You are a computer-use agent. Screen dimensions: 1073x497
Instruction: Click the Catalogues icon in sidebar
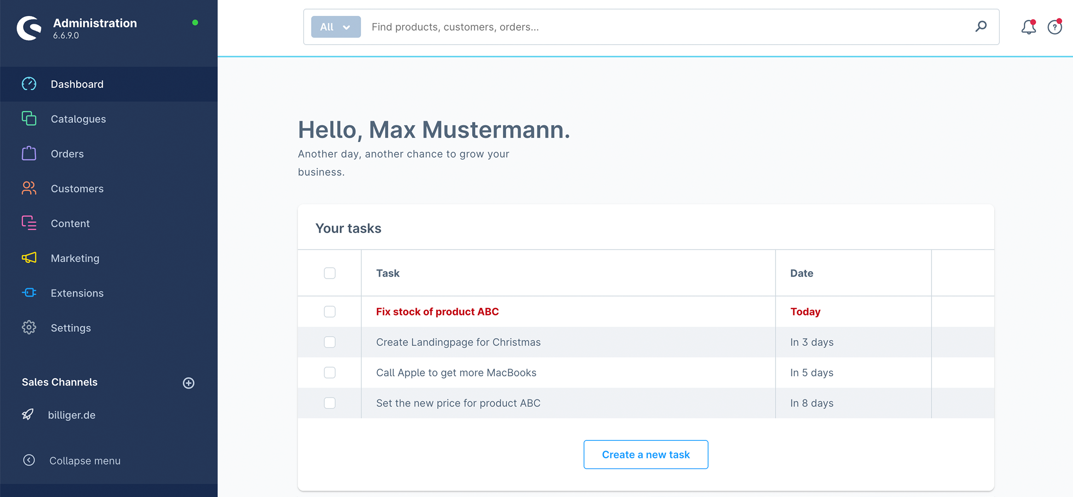[x=29, y=118]
